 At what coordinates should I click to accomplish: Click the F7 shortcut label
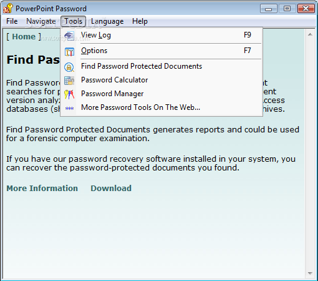pos(248,51)
